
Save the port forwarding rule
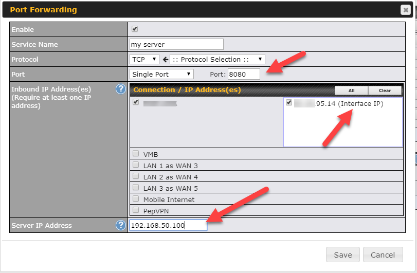click(342, 254)
